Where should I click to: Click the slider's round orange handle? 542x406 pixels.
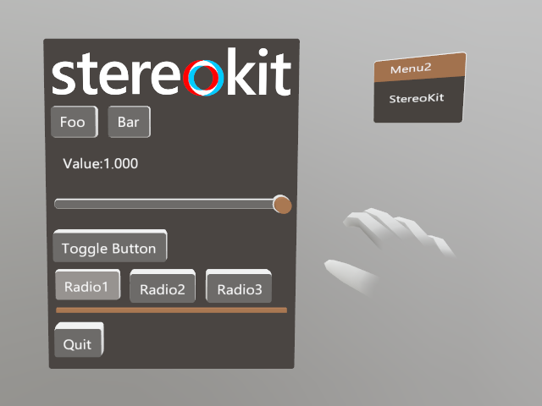282,205
